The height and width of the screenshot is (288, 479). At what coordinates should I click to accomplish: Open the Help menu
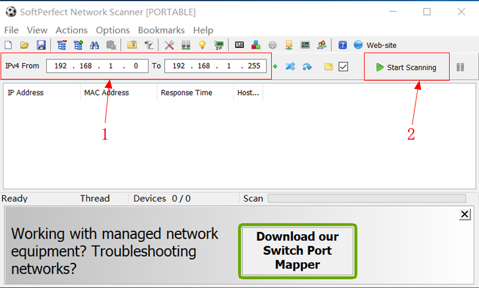click(x=203, y=30)
